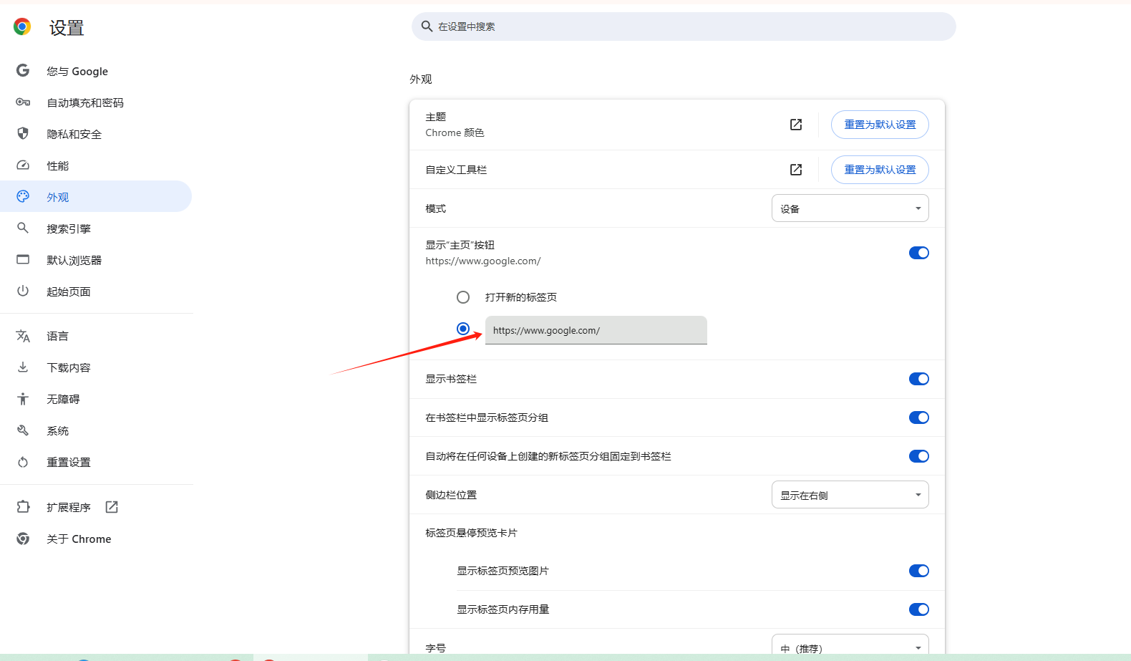This screenshot has width=1131, height=661.
Task: Click the 自定义工具栏 row label
Action: (x=456, y=170)
